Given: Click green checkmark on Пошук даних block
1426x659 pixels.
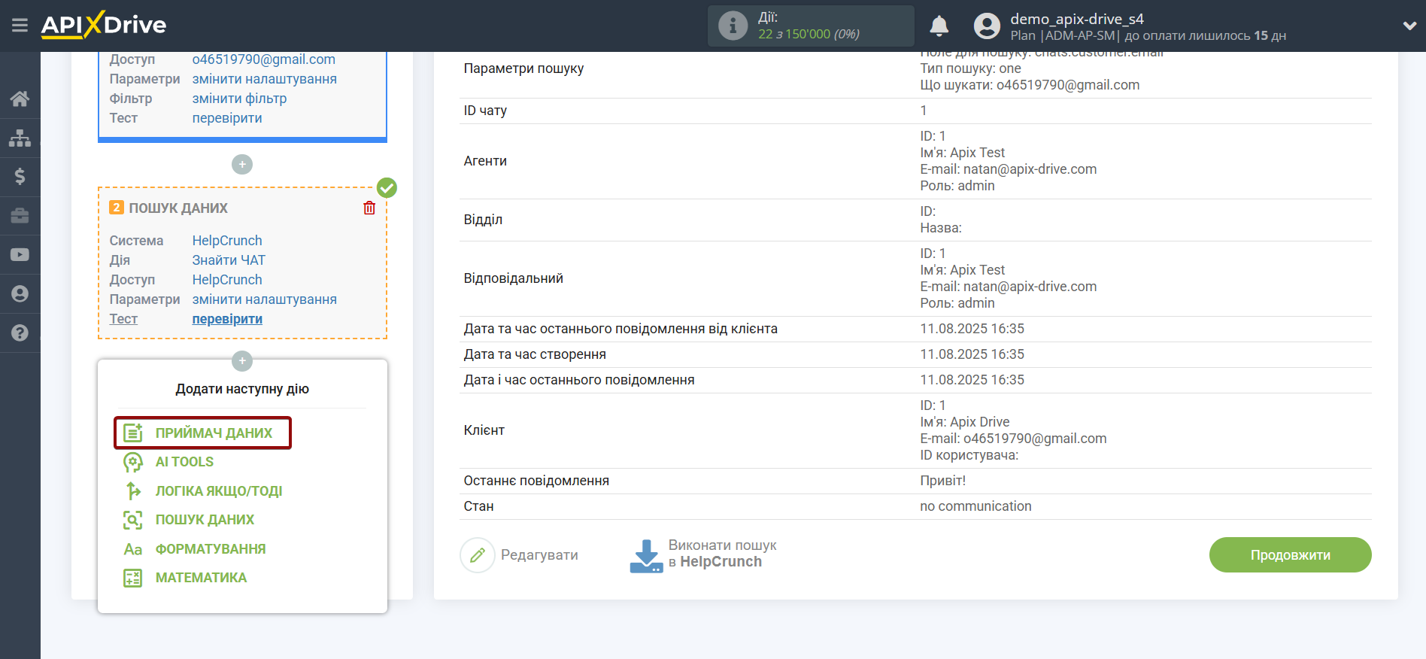Looking at the screenshot, I should [x=387, y=187].
